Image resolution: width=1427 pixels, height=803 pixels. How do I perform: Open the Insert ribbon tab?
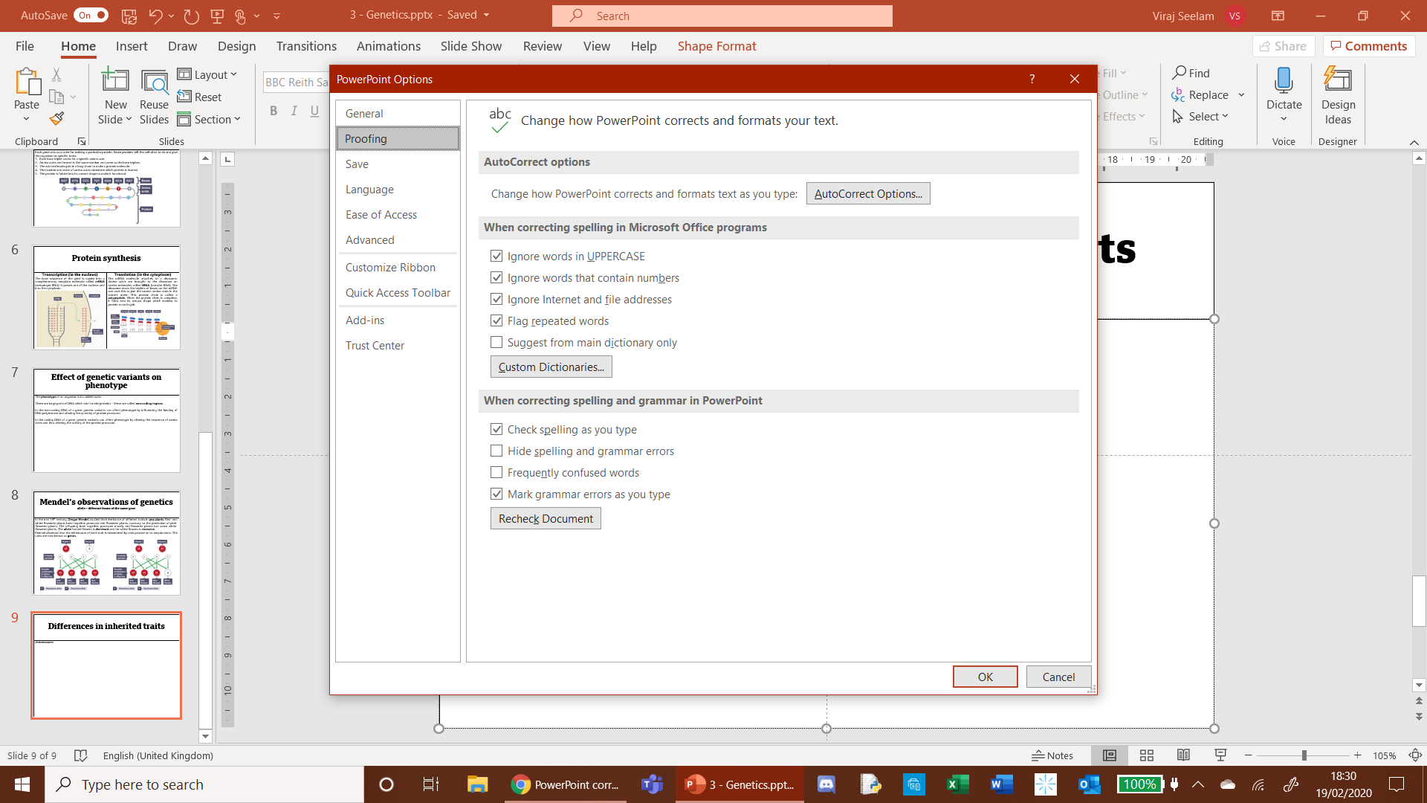tap(132, 46)
